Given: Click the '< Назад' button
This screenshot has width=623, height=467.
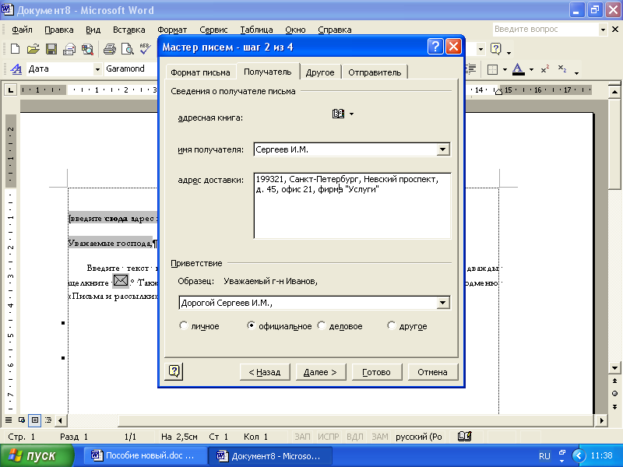Looking at the screenshot, I should tap(265, 372).
